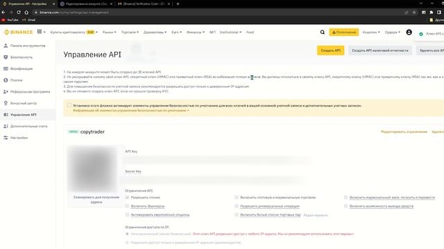Click the browser back arrow
Viewport: 444px width, 249px height.
[x=3, y=12]
